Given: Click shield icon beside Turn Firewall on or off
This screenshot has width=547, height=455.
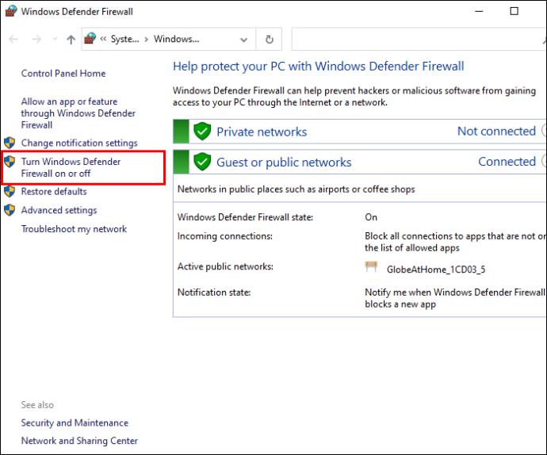Looking at the screenshot, I should [10, 161].
